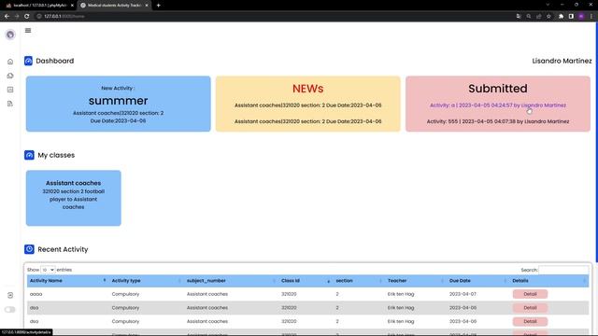Open the first NEWs Assistant coaches entry
This screenshot has height=336, width=598.
tap(307, 105)
